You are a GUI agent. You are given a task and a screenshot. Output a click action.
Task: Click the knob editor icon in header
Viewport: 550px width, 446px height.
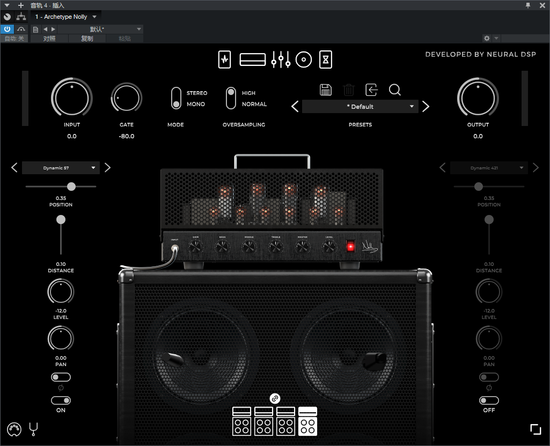[x=7, y=17]
